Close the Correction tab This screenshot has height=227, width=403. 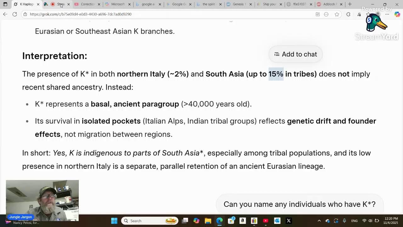click(x=99, y=4)
